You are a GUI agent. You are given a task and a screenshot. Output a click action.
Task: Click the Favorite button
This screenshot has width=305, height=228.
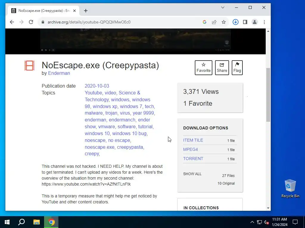(203, 68)
